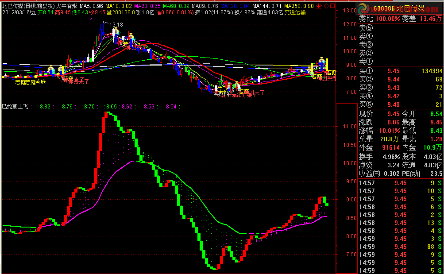This screenshot has height=274, width=444.
Task: Click the red 生 marker in chart header
Action: point(319,6)
